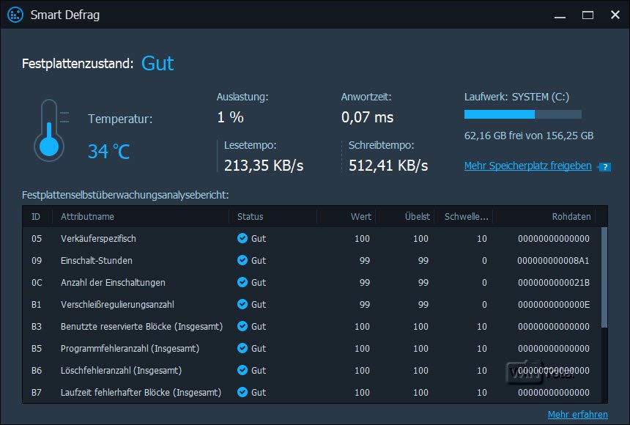Click the ID column header
Screen dimensions: 630x425
click(x=36, y=216)
